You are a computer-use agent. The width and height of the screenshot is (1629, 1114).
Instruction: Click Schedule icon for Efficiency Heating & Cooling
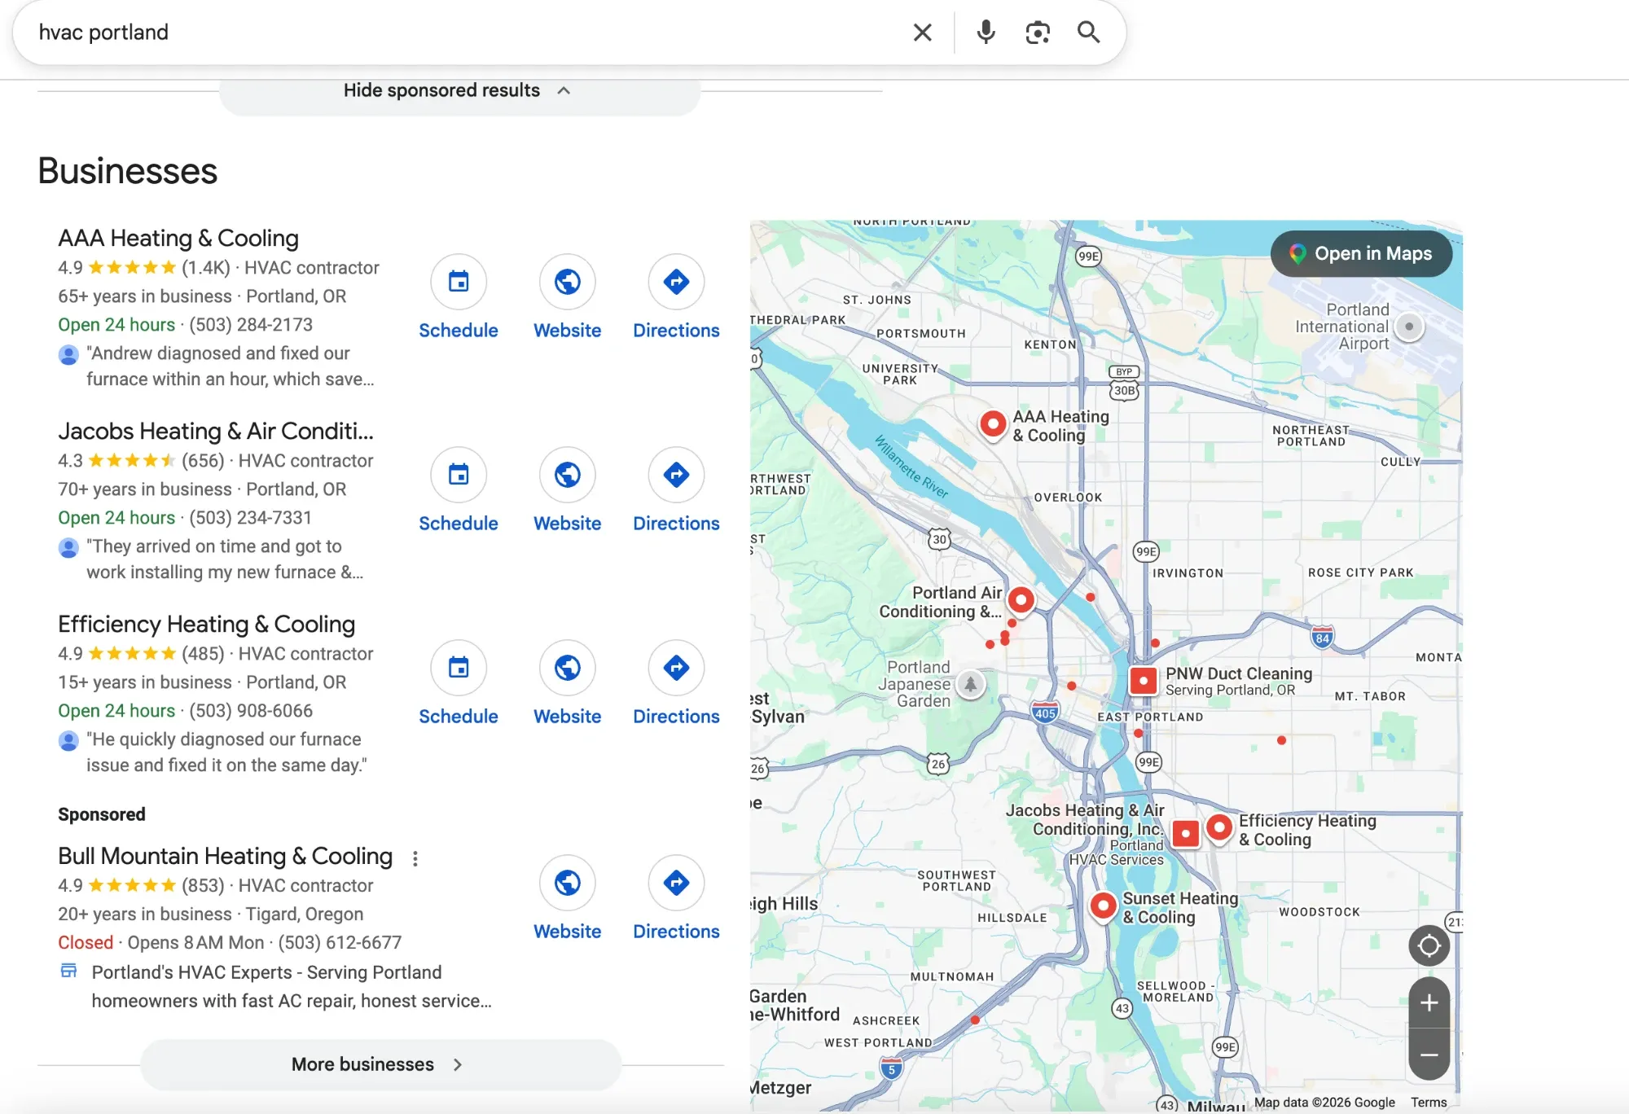(x=459, y=668)
